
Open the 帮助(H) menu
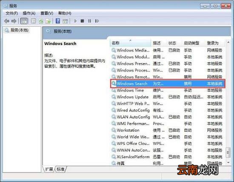[65, 13]
